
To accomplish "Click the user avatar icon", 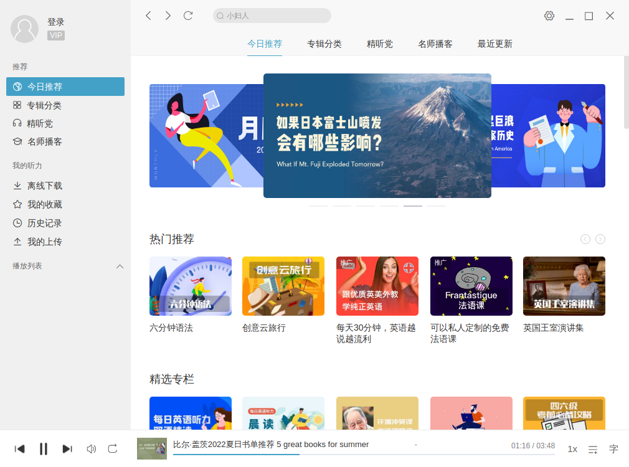I will coord(24,29).
